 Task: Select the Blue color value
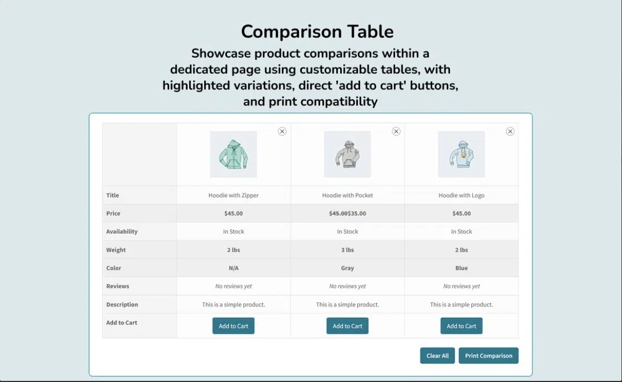[x=461, y=268]
